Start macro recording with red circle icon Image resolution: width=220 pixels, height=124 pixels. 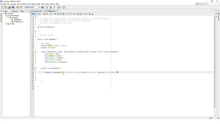[84, 14]
